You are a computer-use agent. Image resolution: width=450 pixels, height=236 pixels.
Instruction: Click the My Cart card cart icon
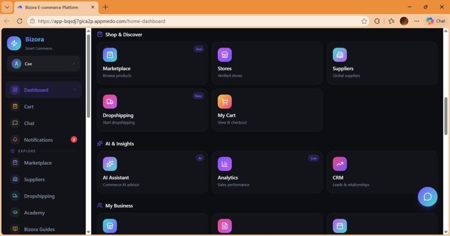pos(224,102)
